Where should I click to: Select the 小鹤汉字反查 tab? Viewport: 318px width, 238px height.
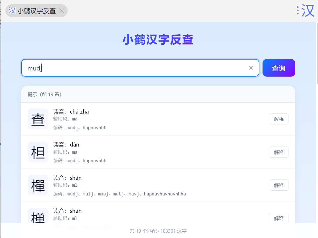pyautogui.click(x=37, y=11)
